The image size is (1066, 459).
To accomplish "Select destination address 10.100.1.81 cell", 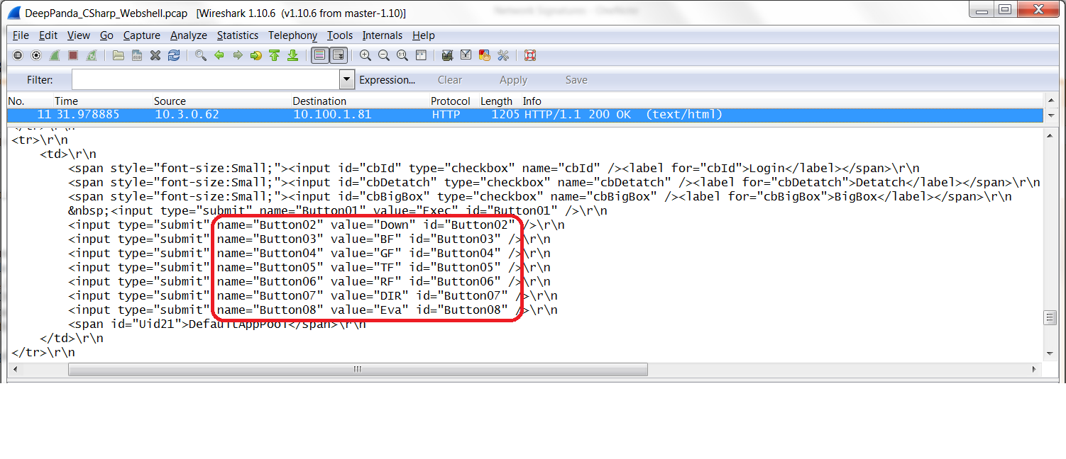I will [333, 115].
